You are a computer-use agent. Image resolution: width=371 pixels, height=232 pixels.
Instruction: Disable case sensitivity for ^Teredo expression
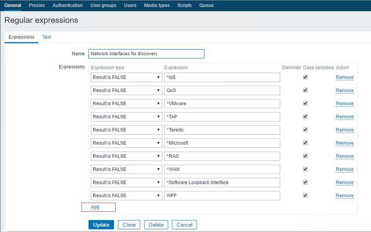(305, 130)
